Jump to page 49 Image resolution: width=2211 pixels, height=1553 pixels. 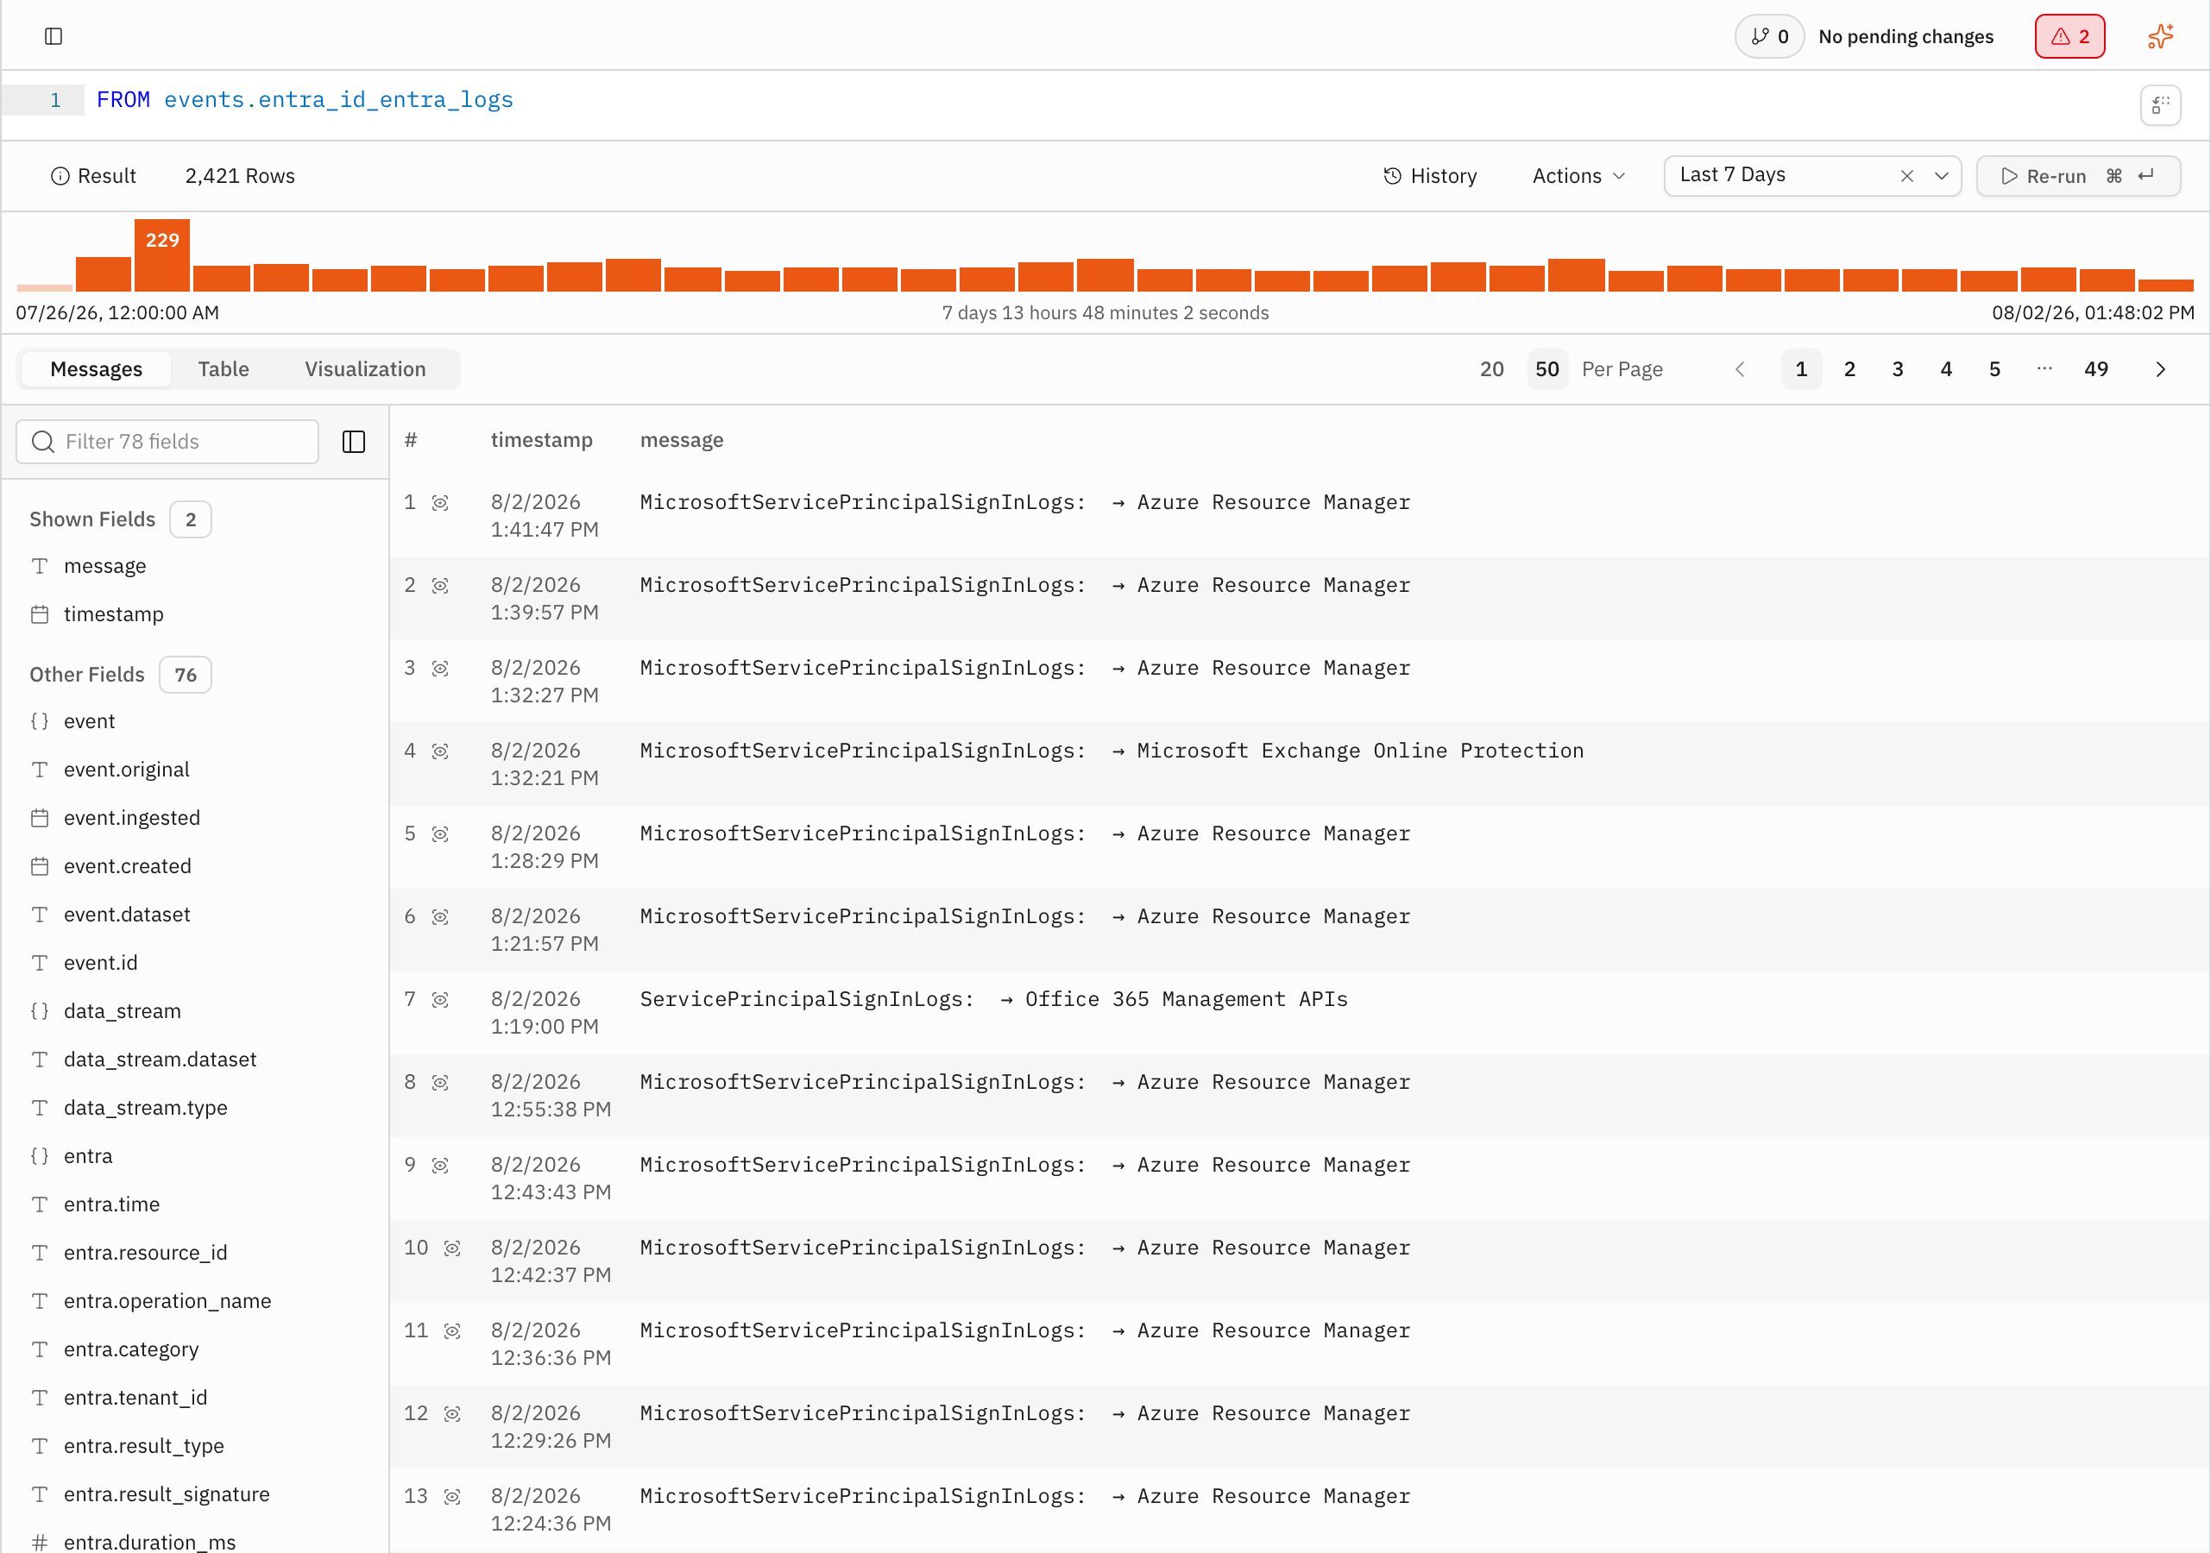[2095, 370]
